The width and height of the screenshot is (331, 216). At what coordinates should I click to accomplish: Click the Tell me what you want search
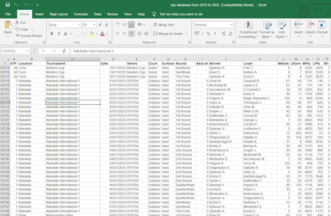pyautogui.click(x=180, y=14)
